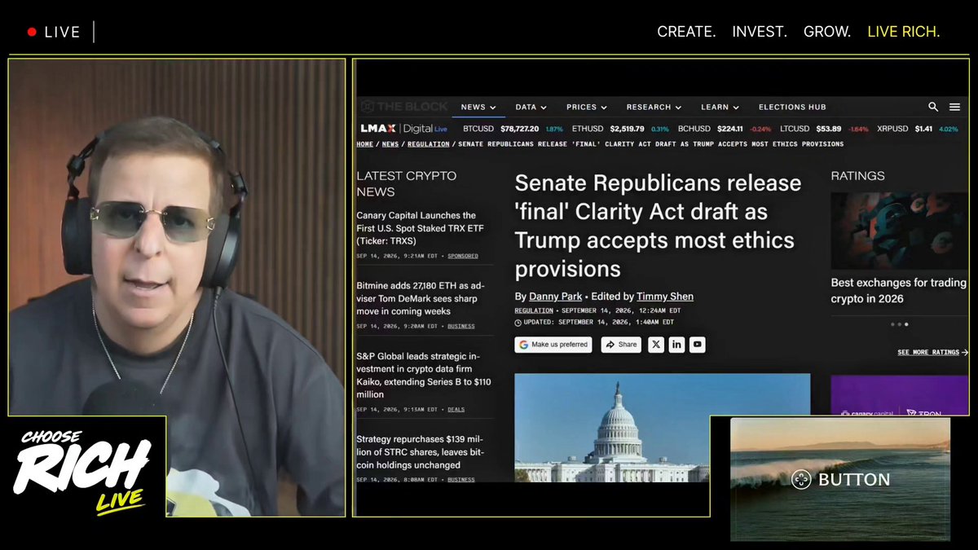This screenshot has height=550, width=978.
Task: Open the Bitmine adds 27,180 ETH headline
Action: tap(422, 299)
